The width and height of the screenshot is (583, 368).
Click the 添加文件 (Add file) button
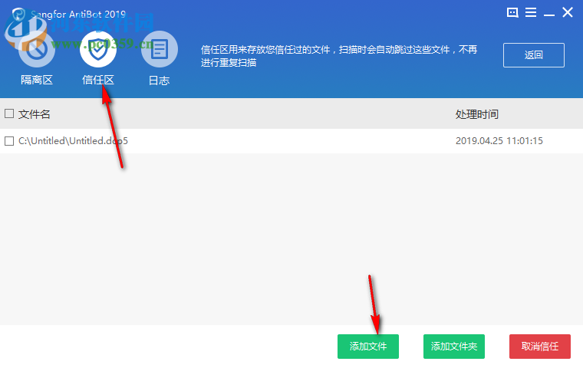click(368, 347)
